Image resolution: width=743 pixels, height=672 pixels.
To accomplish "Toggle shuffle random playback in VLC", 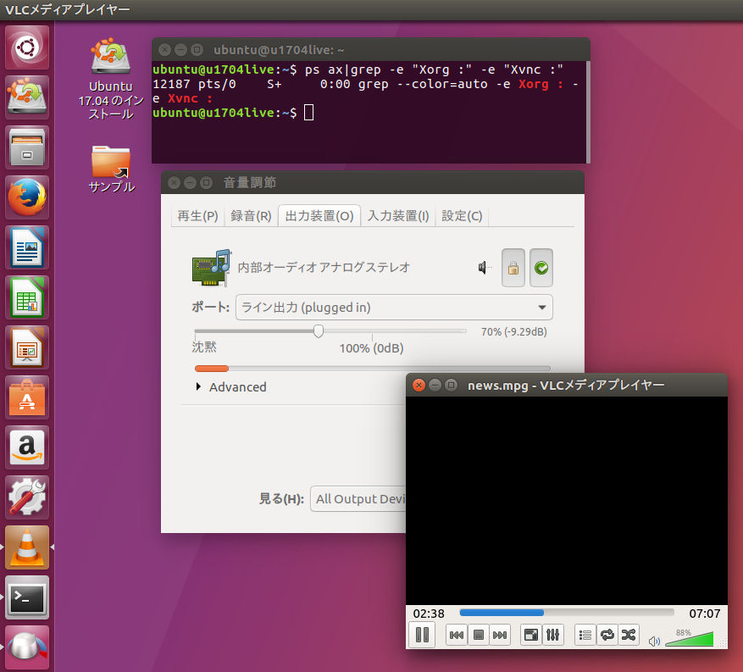I will click(x=629, y=635).
